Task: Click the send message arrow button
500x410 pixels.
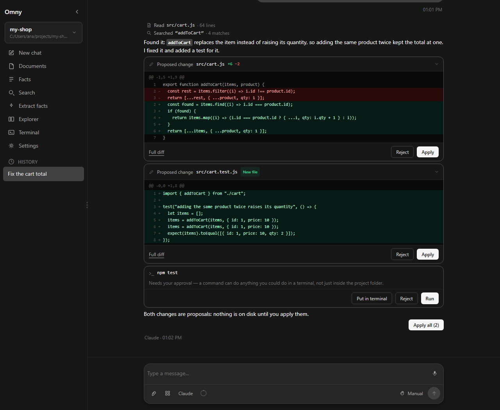Action: (434, 394)
